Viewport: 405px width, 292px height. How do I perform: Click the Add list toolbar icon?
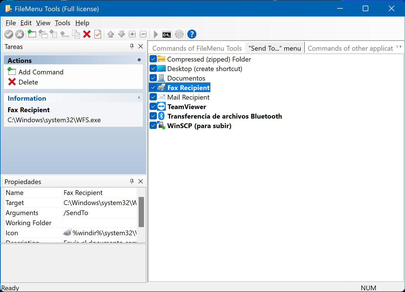click(x=53, y=34)
